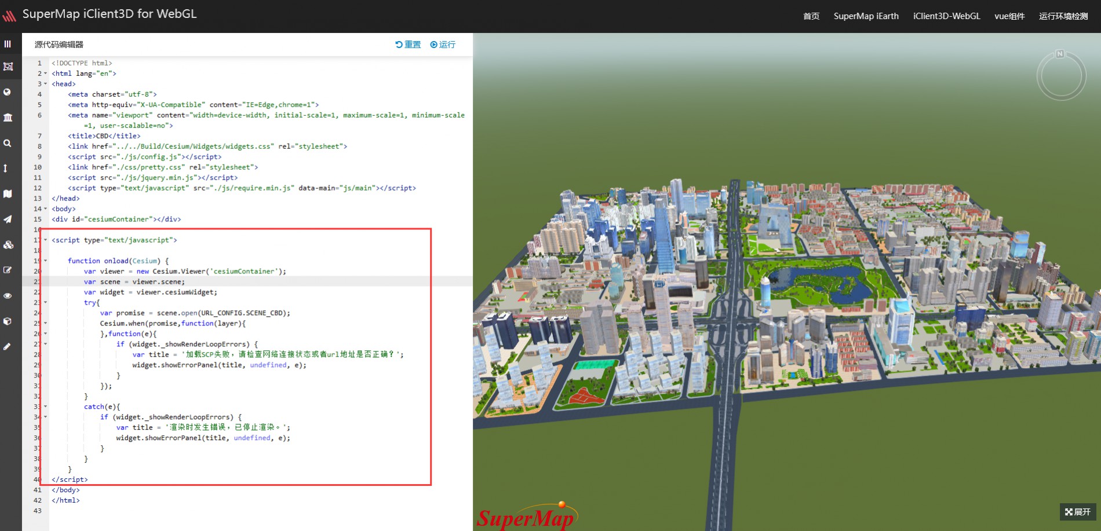
Task: Open the single cube model icon
Action: coord(8,321)
